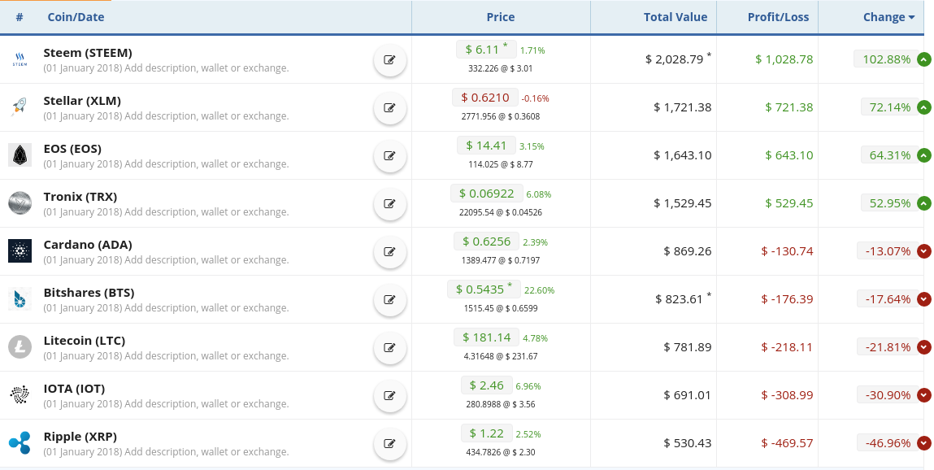Image resolution: width=934 pixels, height=470 pixels.
Task: Edit the Tronix (TRX) entry
Action: click(x=390, y=204)
